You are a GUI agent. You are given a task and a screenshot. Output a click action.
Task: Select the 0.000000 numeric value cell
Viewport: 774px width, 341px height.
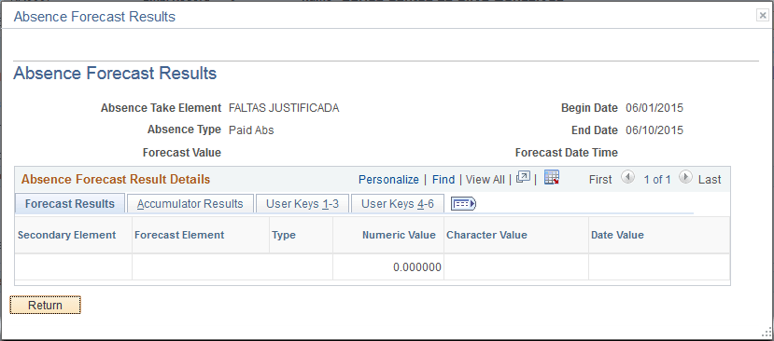(388, 267)
